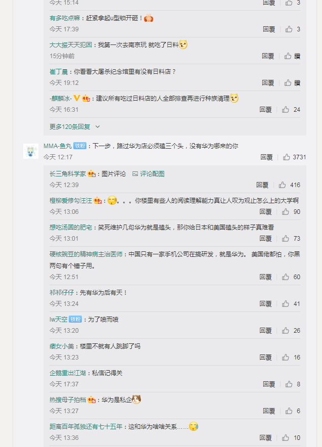The width and height of the screenshot is (322, 447).
Task: Visit 距离百年孤独还有七十五年's profile link
Action: click(86, 427)
